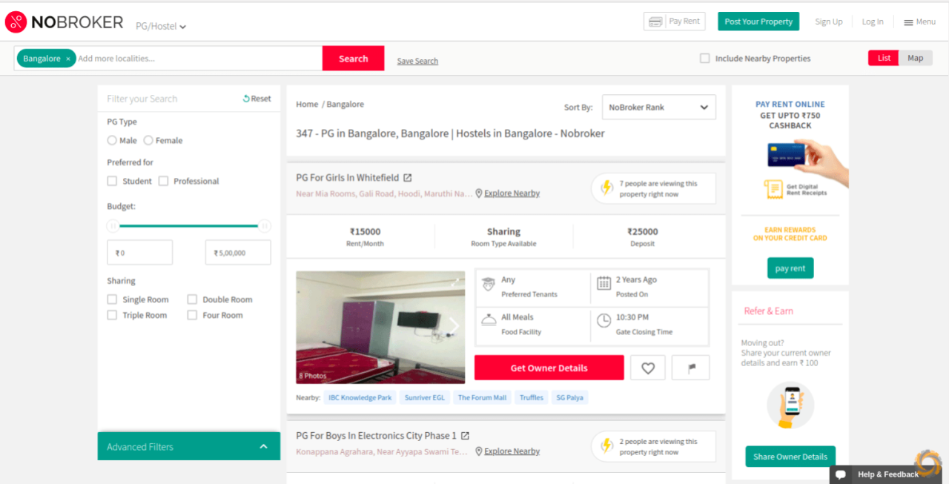The height and width of the screenshot is (484, 949).
Task: Click the heart shortlist icon
Action: (648, 368)
